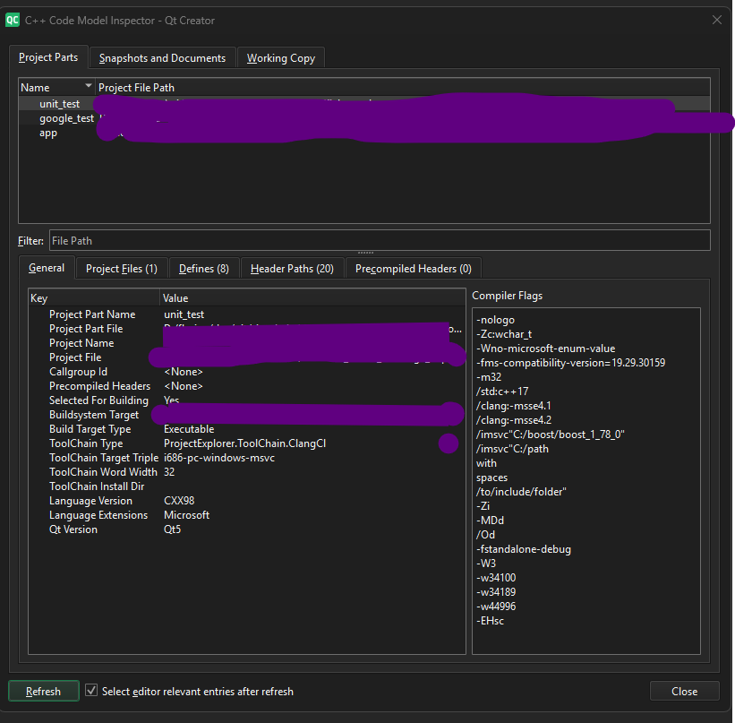Click the -w34100 compiler flag

tap(496, 578)
